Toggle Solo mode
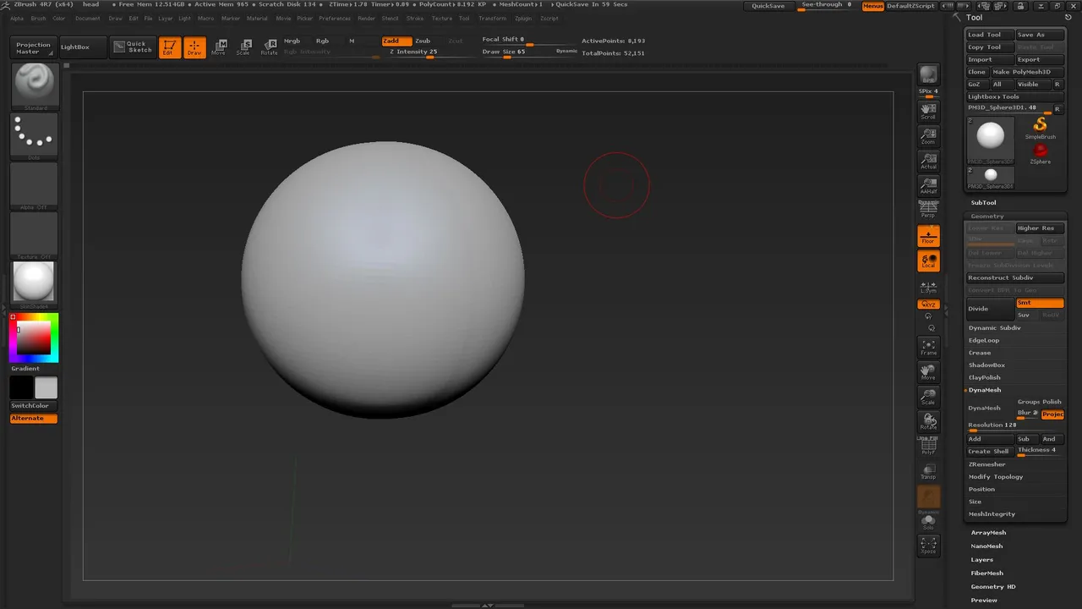The height and width of the screenshot is (609, 1082). tap(928, 522)
